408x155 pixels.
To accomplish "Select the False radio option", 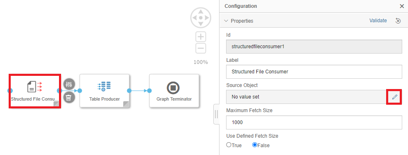I will tap(255, 145).
